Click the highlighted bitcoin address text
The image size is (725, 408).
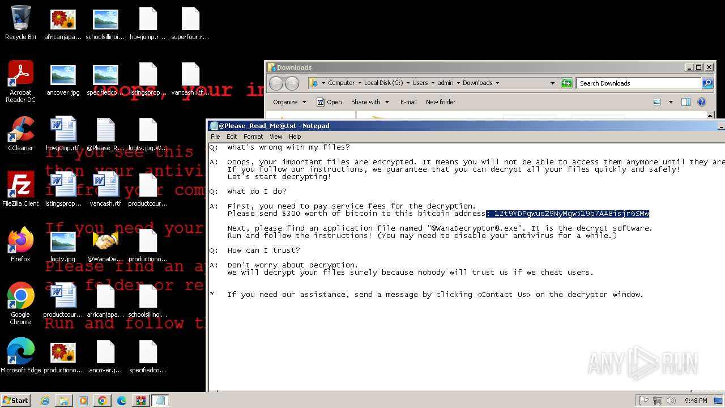pos(568,214)
